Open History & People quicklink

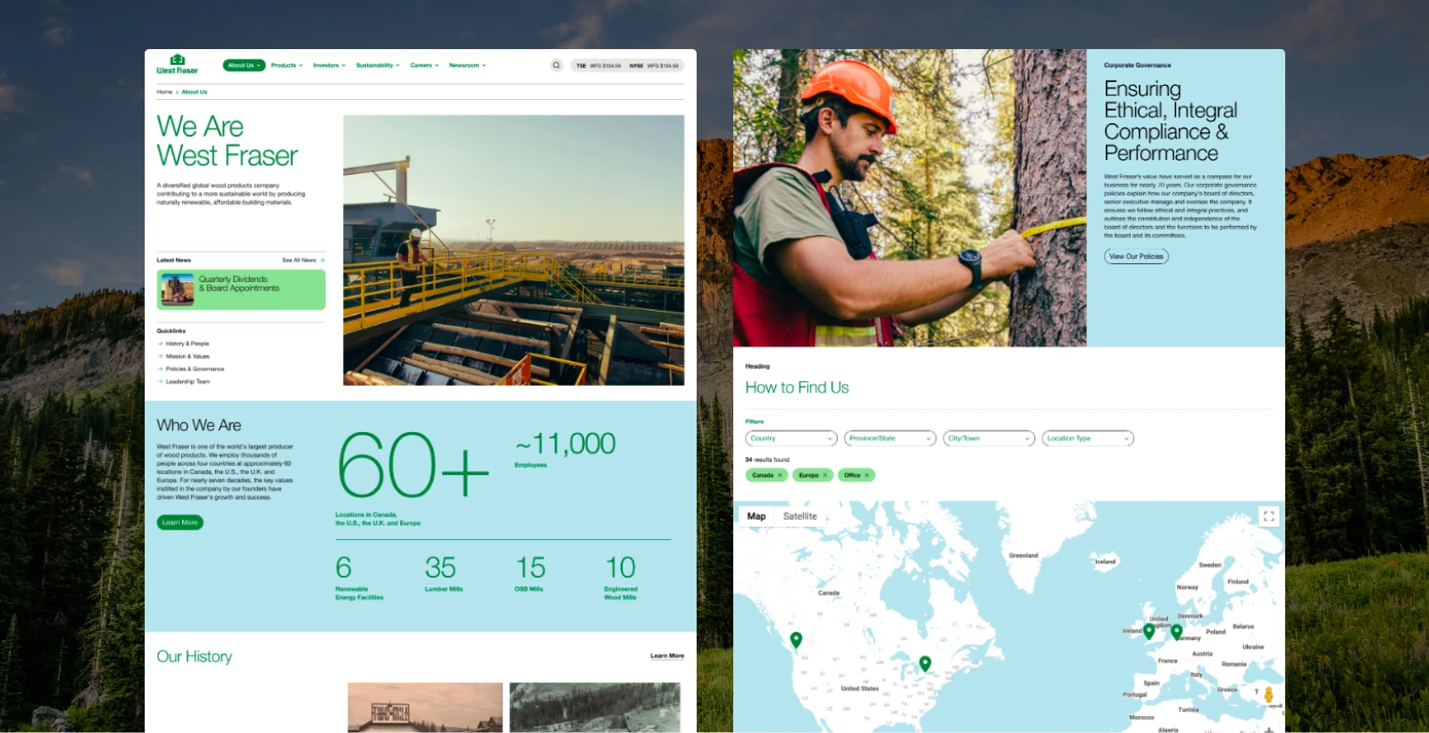(x=188, y=344)
